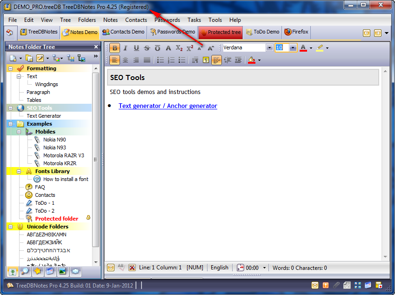Click the new folder icon in tree toolbar

click(x=29, y=58)
